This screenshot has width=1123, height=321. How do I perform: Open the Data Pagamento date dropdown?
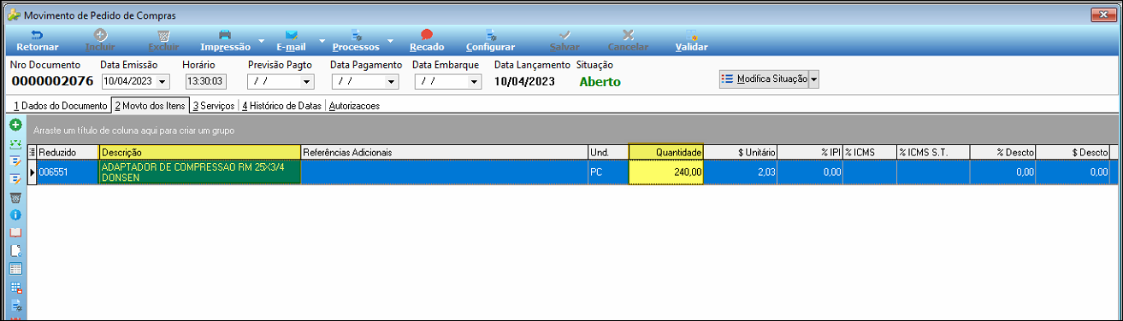(x=392, y=82)
